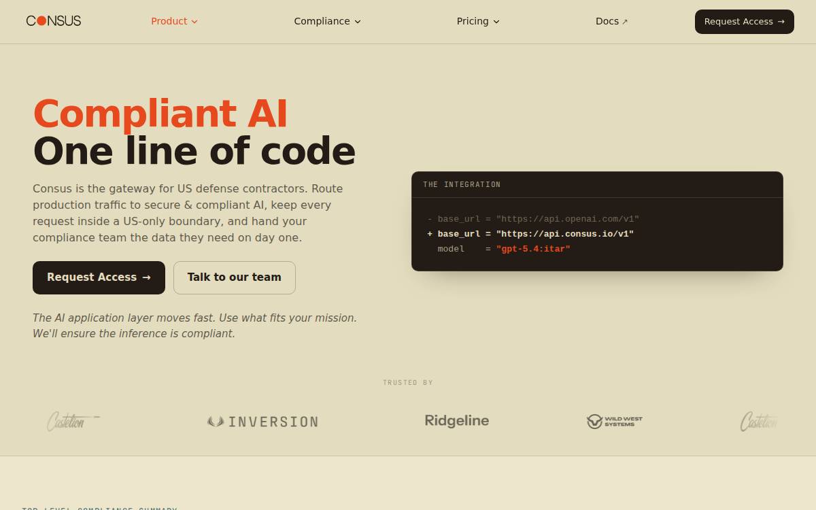Click the italic tagline about AI application layer
Image resolution: width=816 pixels, height=510 pixels.
click(195, 326)
